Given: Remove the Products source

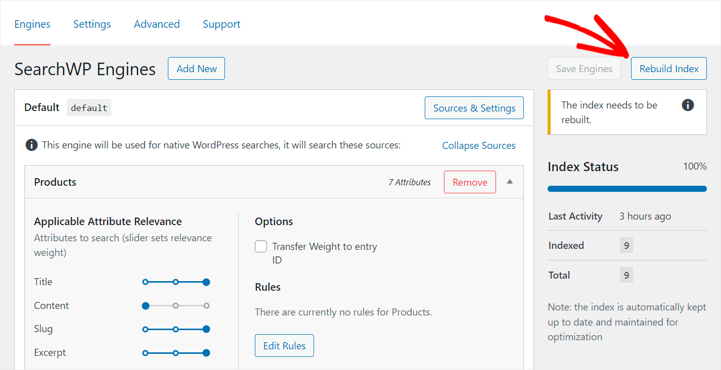Looking at the screenshot, I should click(470, 182).
